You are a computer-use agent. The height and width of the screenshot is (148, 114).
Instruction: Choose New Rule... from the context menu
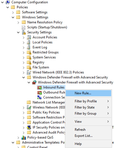88,93
